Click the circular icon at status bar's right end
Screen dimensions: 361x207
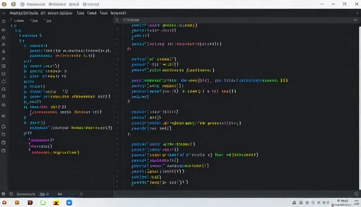356,194
